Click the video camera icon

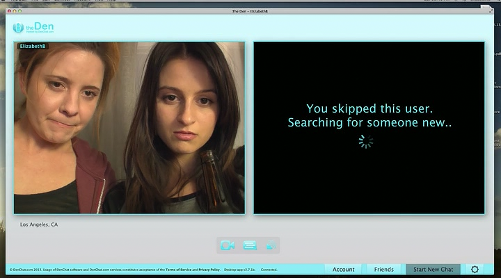pyautogui.click(x=227, y=245)
